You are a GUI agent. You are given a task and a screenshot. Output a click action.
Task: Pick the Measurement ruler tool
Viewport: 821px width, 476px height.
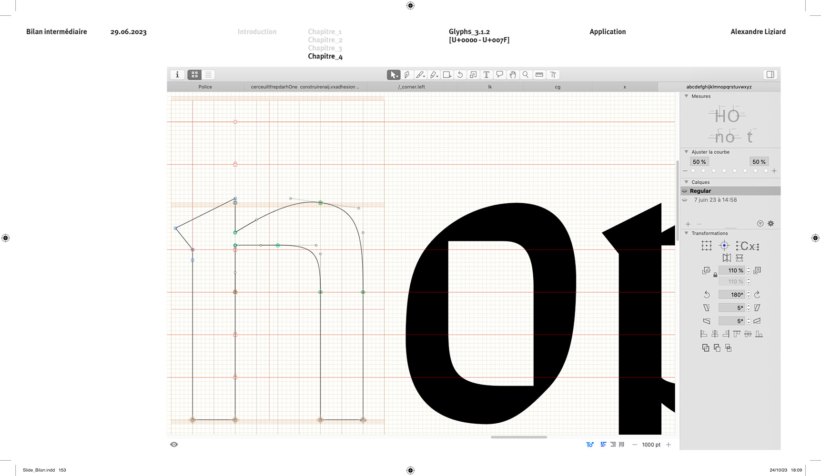click(539, 75)
